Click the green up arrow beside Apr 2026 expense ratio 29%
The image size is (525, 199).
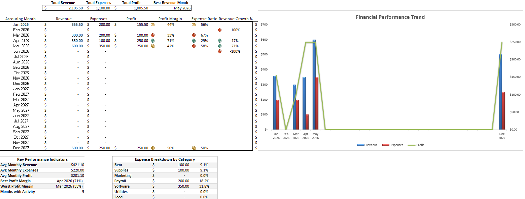(x=194, y=40)
